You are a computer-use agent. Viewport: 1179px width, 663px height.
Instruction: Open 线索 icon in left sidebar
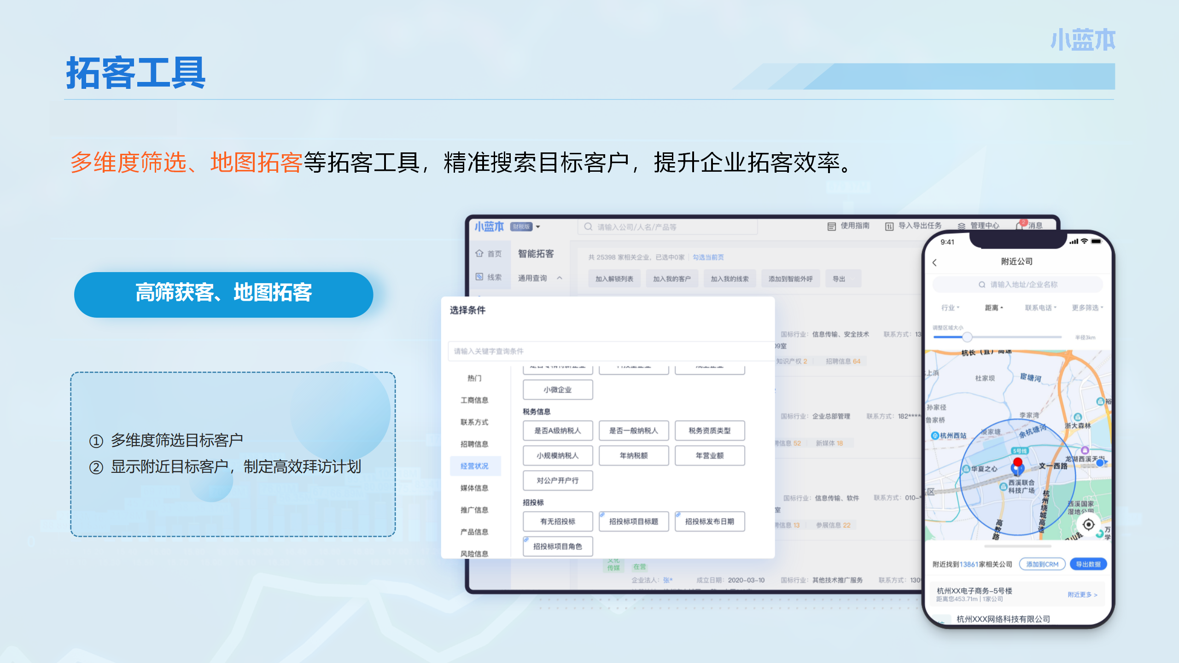tap(479, 277)
